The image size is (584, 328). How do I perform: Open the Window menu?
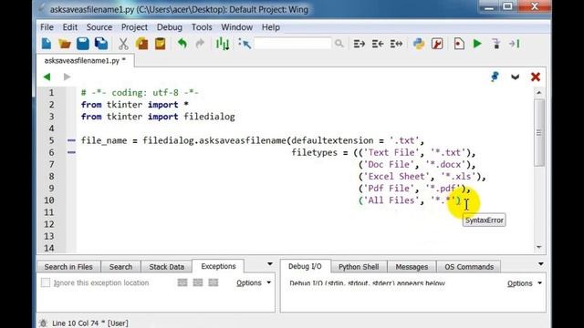pos(237,27)
